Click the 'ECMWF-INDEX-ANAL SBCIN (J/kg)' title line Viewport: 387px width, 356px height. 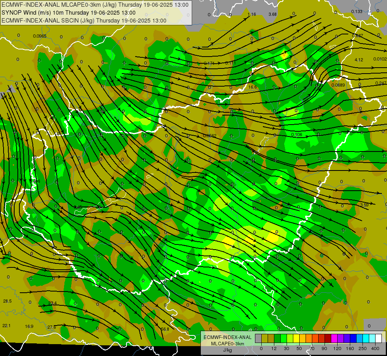84,21
